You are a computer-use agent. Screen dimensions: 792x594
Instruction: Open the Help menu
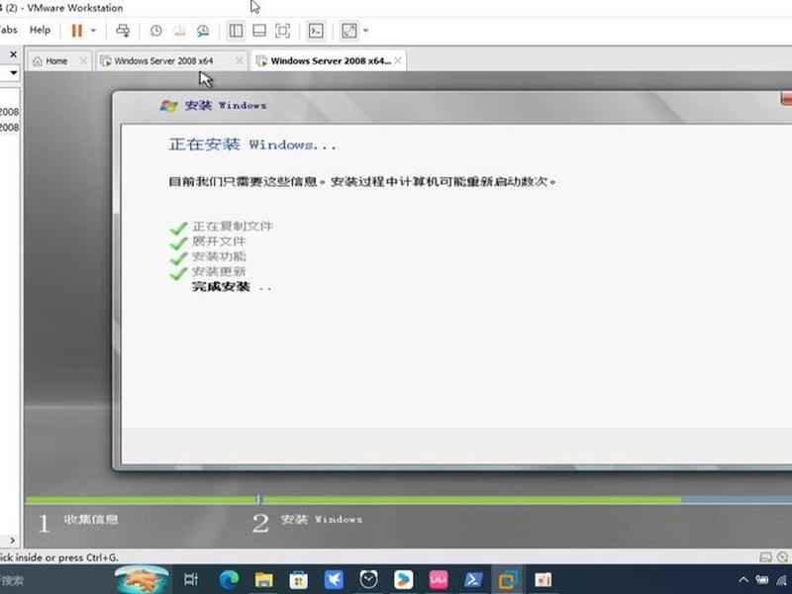[x=40, y=30]
